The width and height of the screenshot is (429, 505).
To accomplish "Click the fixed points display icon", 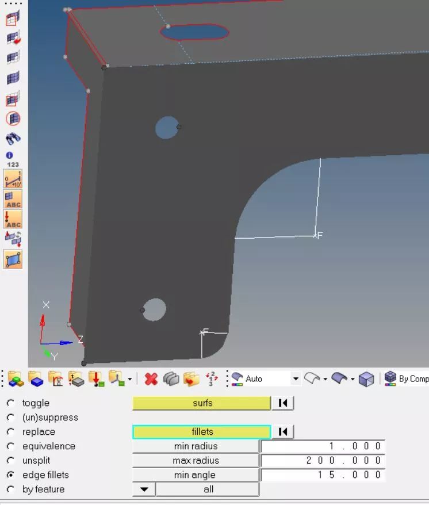I will [13, 259].
